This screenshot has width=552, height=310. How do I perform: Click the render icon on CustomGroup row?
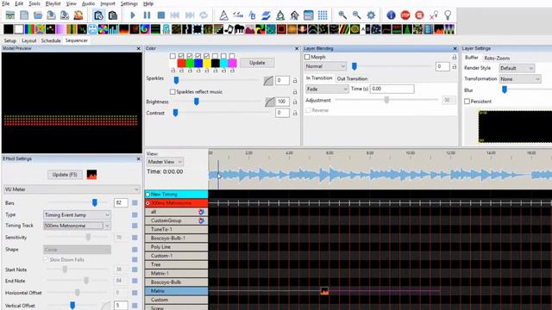coord(201,220)
